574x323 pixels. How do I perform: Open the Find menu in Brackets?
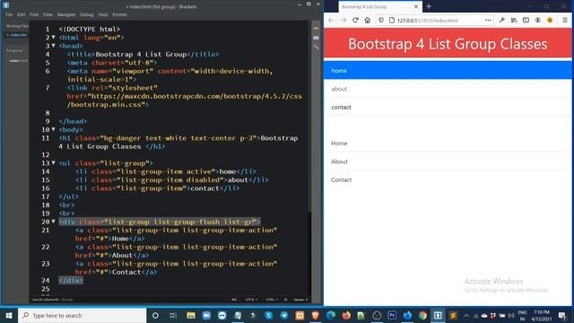tap(34, 14)
